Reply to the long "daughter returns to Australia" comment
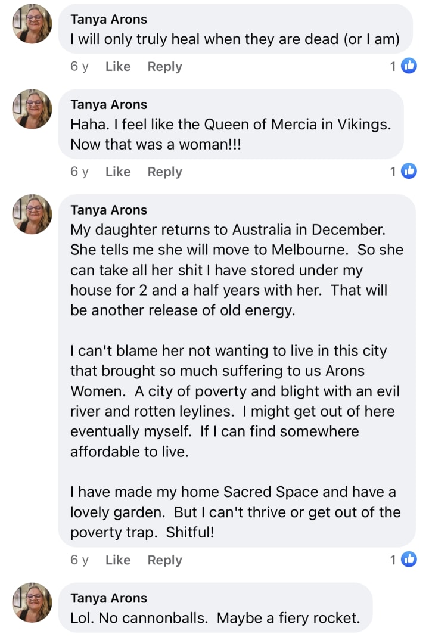429x637 pixels. click(x=164, y=560)
